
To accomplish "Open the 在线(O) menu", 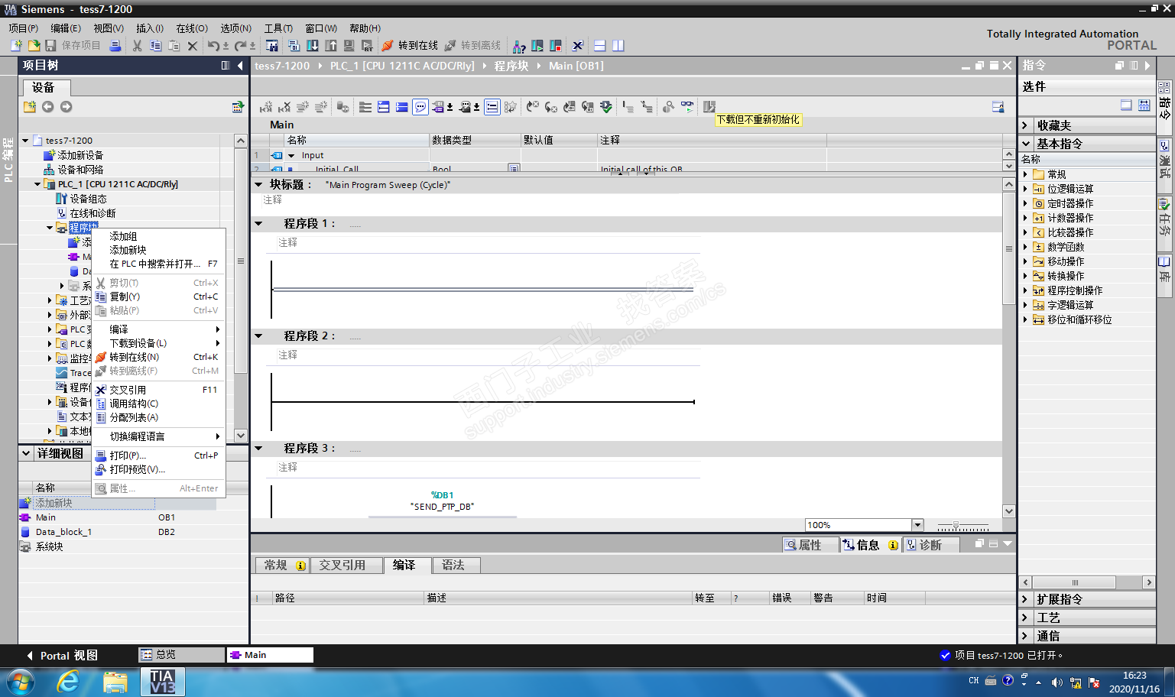I will tap(192, 28).
